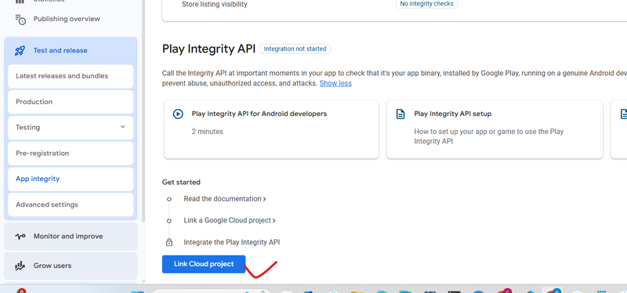Select App integrity in the sidebar
The height and width of the screenshot is (293, 627).
71,179
